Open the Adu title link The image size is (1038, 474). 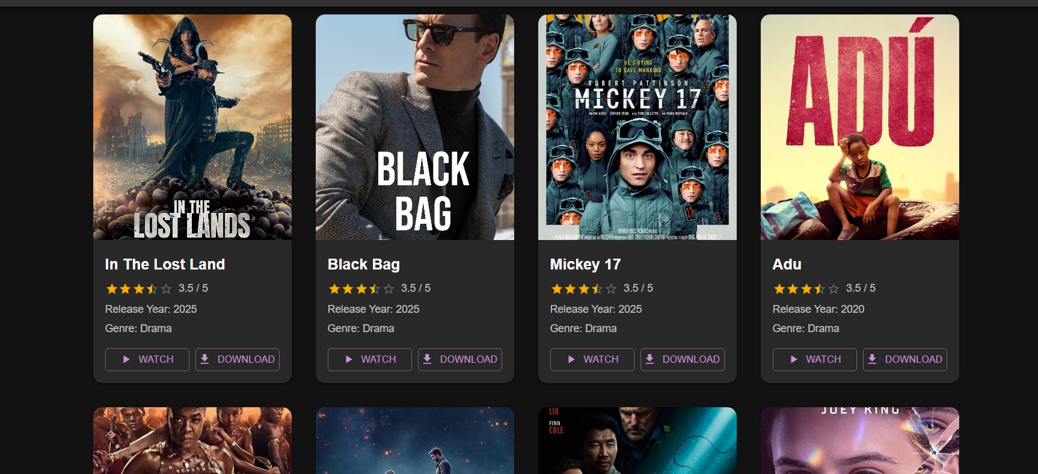[787, 264]
